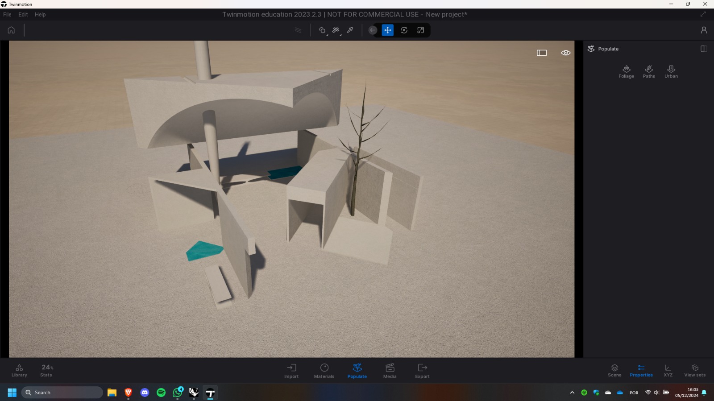Open WhatsApp from the taskbar
The image size is (714, 401).
click(x=178, y=393)
